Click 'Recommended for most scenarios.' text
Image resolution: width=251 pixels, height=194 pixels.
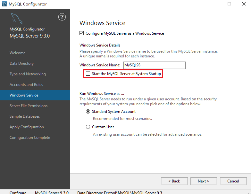pyautogui.click(x=122, y=119)
